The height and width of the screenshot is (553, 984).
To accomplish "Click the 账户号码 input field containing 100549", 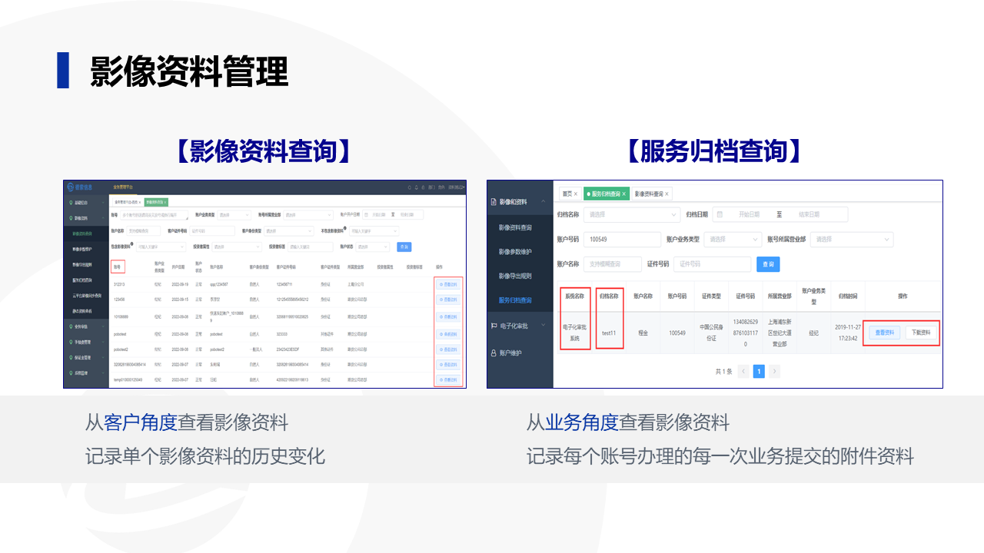I will [622, 239].
